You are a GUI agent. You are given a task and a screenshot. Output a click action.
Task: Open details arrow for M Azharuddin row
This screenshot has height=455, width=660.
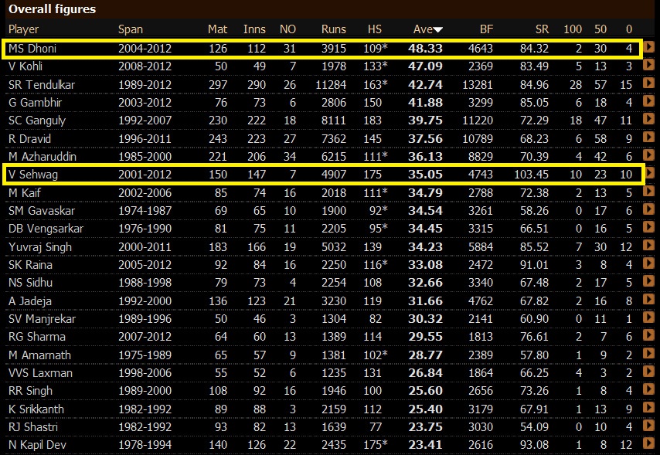(x=648, y=155)
